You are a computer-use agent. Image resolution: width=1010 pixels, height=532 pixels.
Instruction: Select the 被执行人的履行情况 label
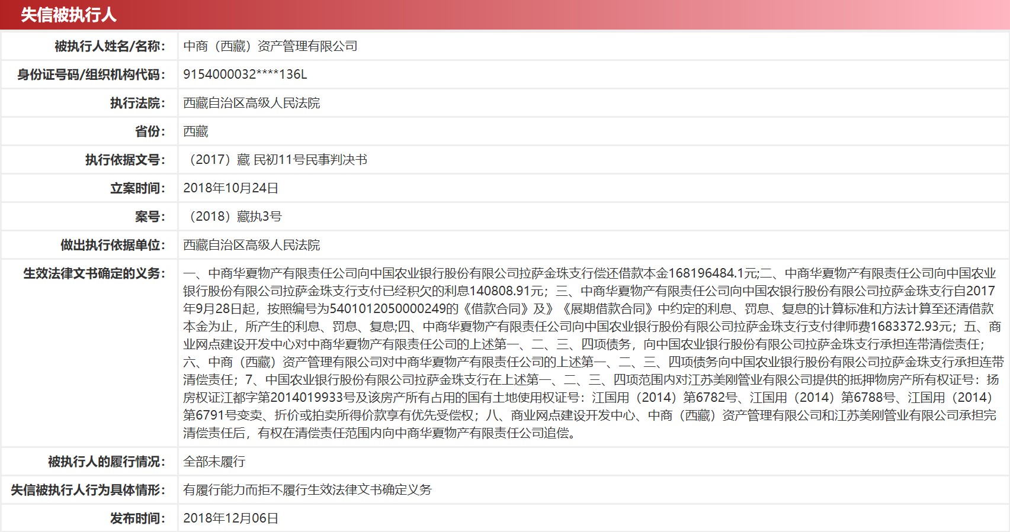tap(107, 462)
